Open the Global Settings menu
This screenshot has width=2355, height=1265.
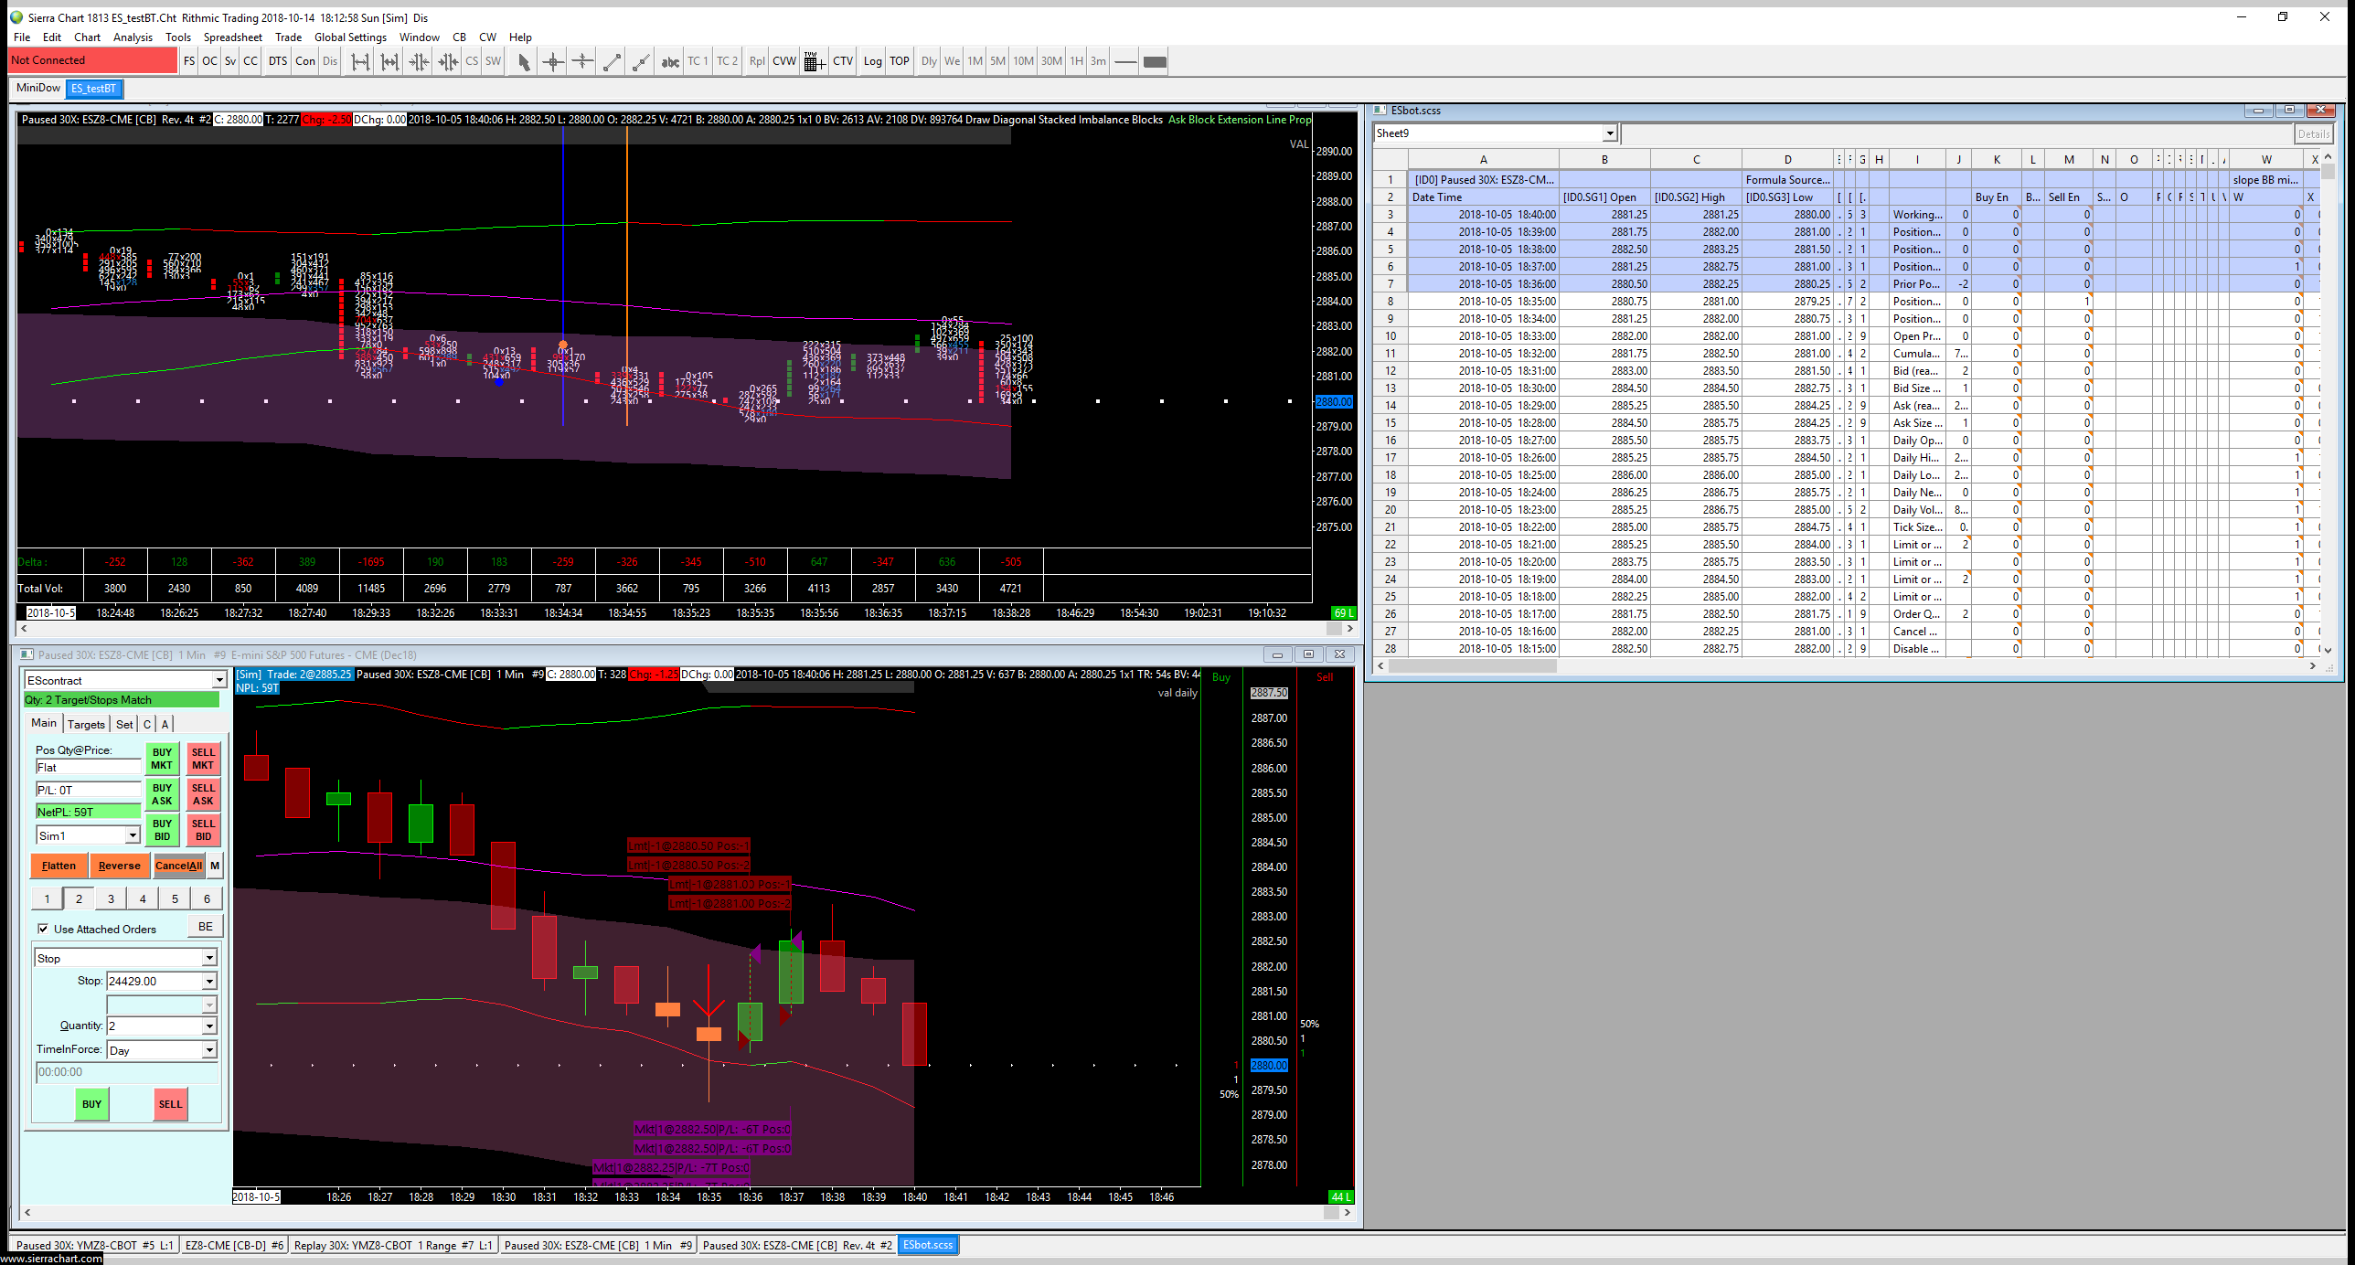click(x=350, y=37)
